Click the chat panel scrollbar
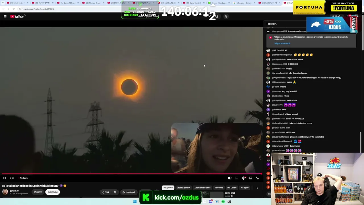This screenshot has width=364, height=205. [361, 142]
